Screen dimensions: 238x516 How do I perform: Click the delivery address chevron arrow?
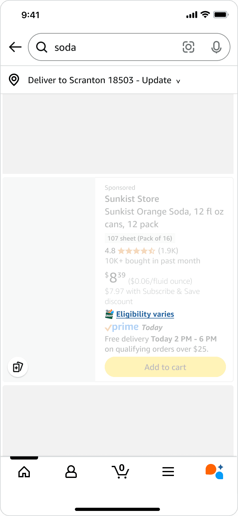[178, 81]
